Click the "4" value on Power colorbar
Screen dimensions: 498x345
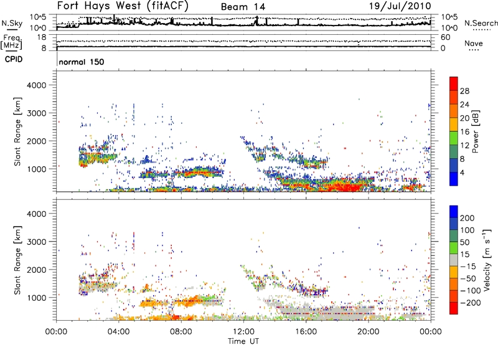pos(462,172)
